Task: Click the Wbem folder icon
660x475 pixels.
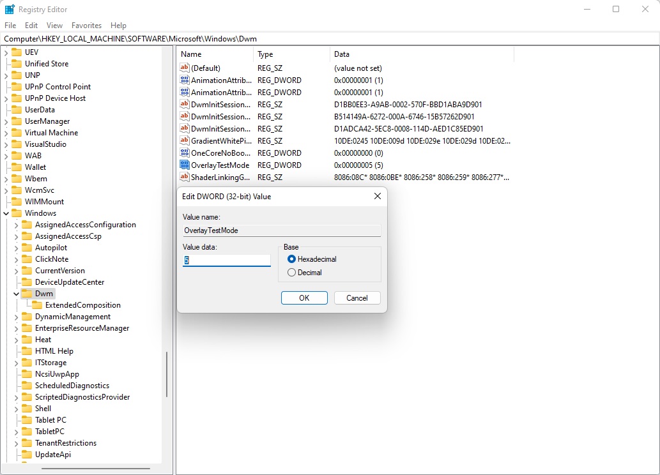Action: pos(17,178)
